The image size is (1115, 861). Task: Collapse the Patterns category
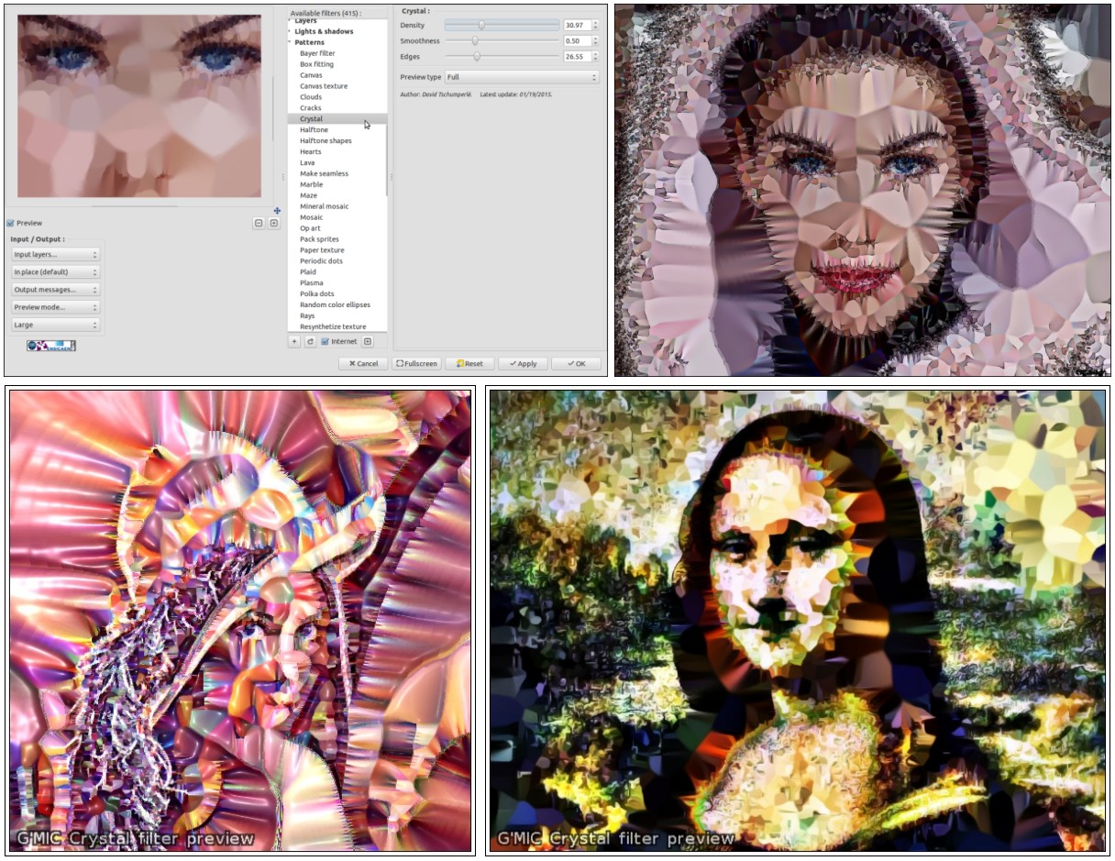point(290,42)
